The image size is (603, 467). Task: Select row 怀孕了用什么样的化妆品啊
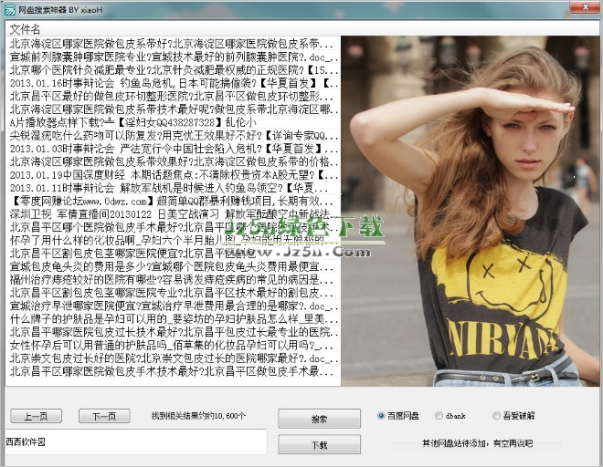point(173,241)
